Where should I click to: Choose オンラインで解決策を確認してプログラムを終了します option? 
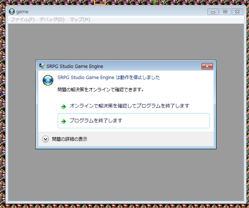point(134,106)
